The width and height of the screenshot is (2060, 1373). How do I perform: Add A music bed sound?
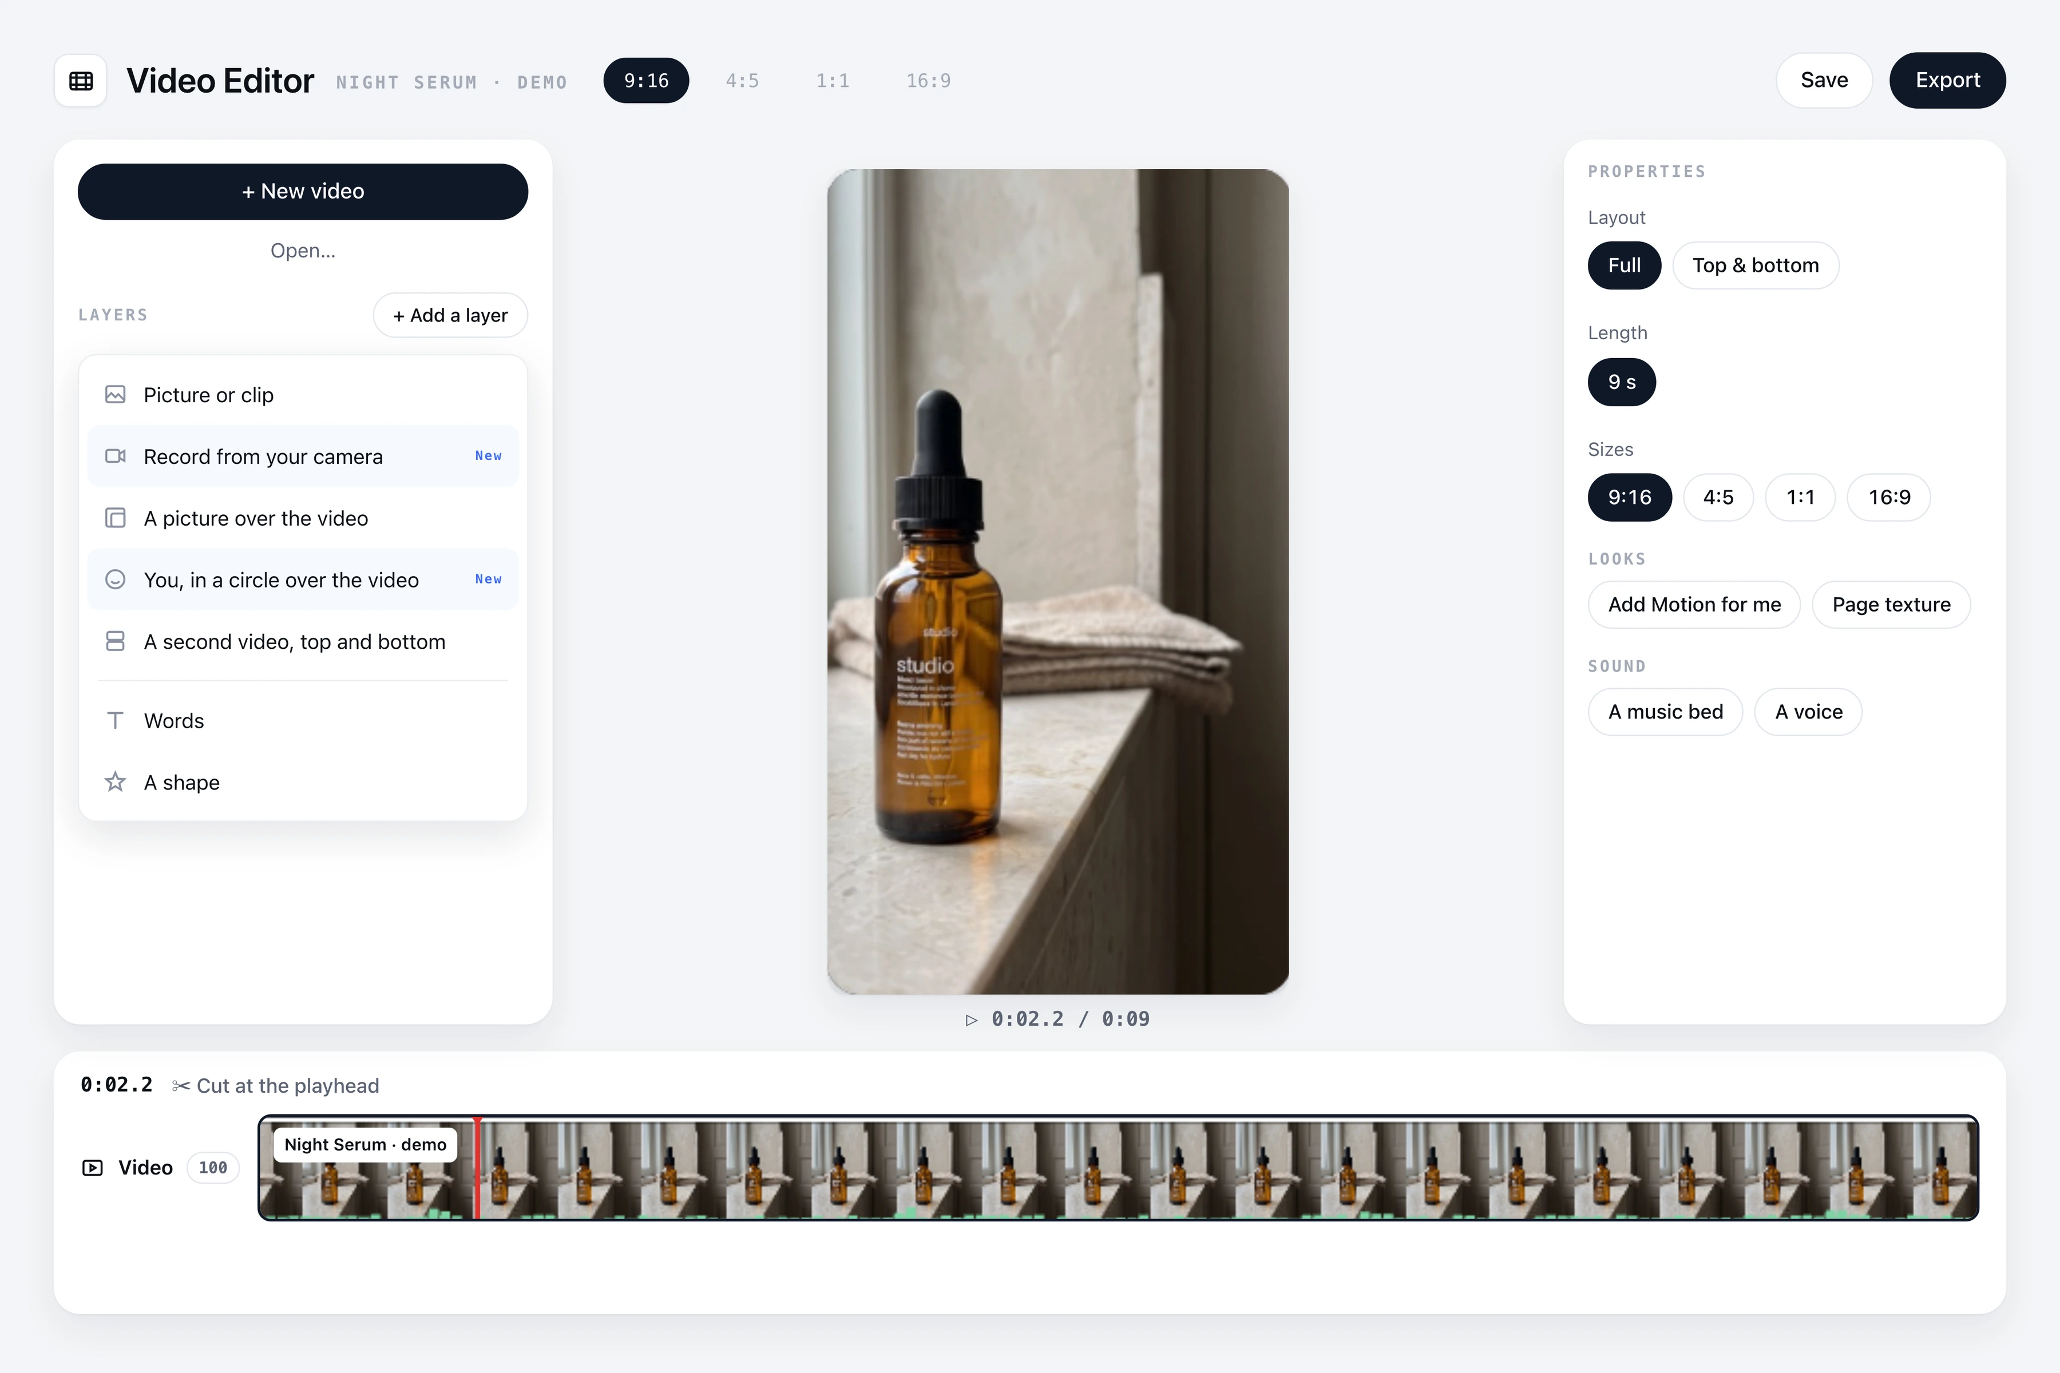point(1665,712)
